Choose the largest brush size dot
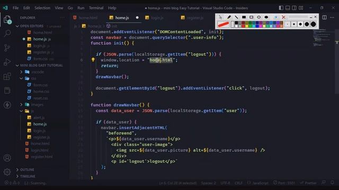The width and height of the screenshot is (339, 190). click(313, 24)
